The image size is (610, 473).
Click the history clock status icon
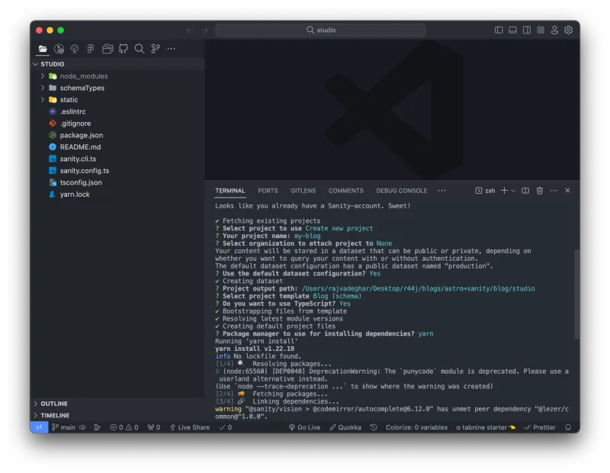pos(374,427)
